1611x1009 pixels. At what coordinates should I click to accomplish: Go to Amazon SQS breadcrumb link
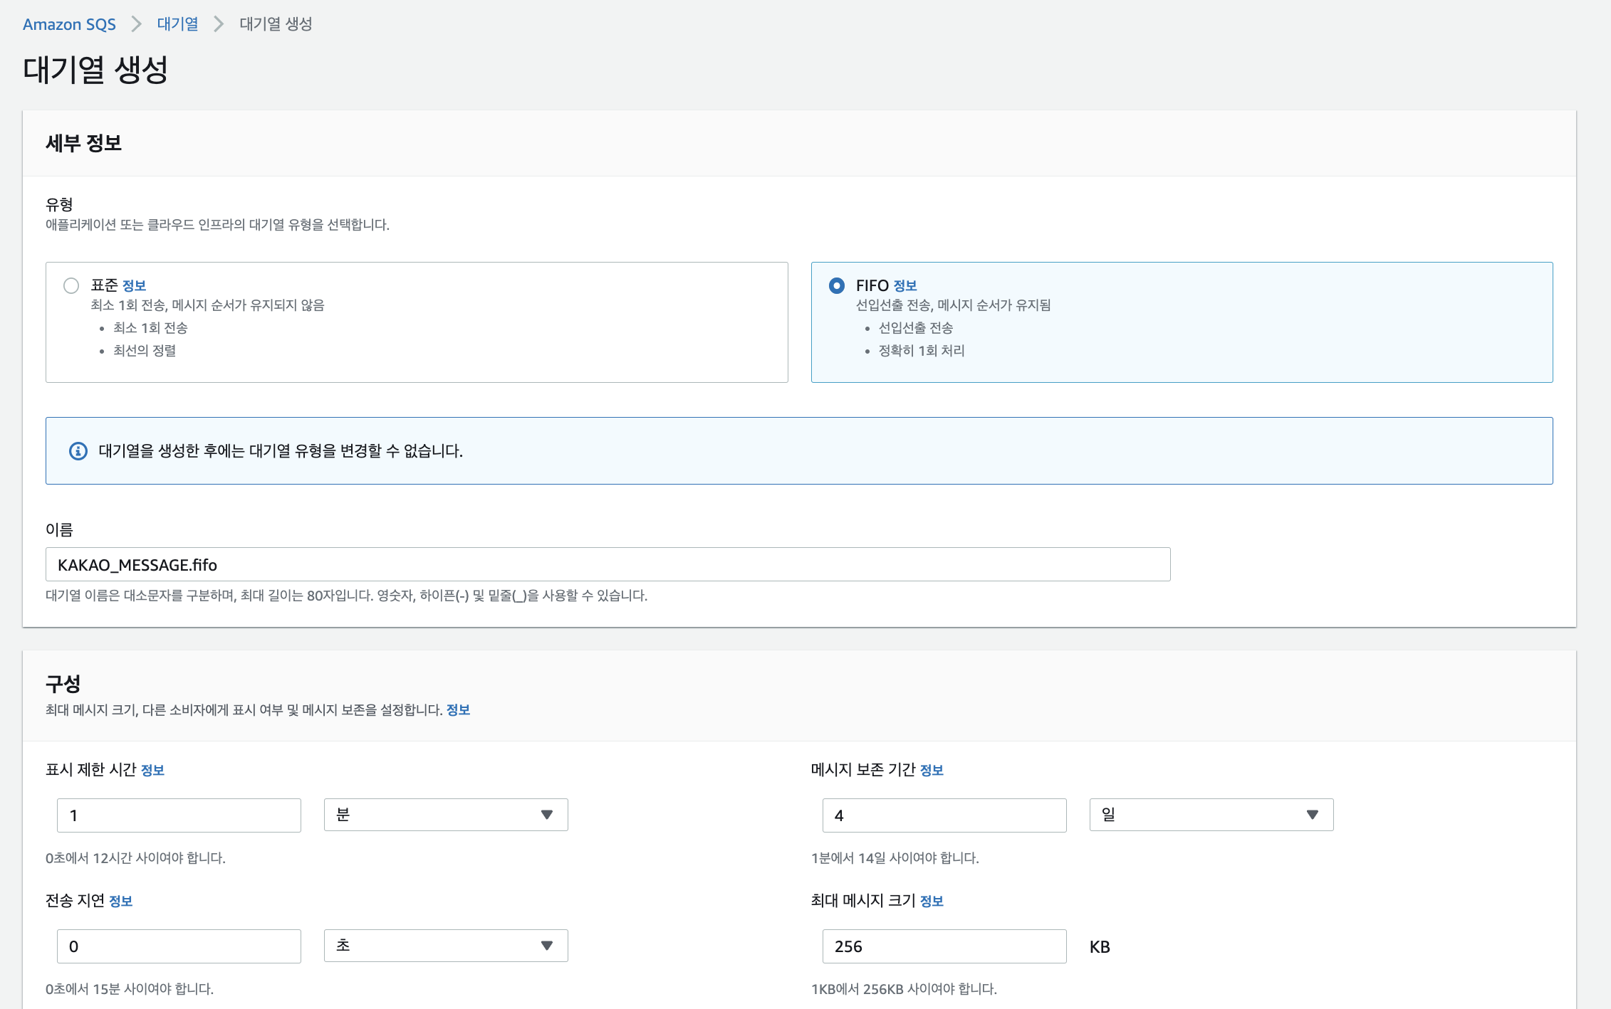tap(69, 24)
